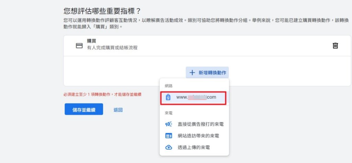The height and width of the screenshot is (163, 352).
Task: Click the cloud upload icon
Action: (168, 147)
